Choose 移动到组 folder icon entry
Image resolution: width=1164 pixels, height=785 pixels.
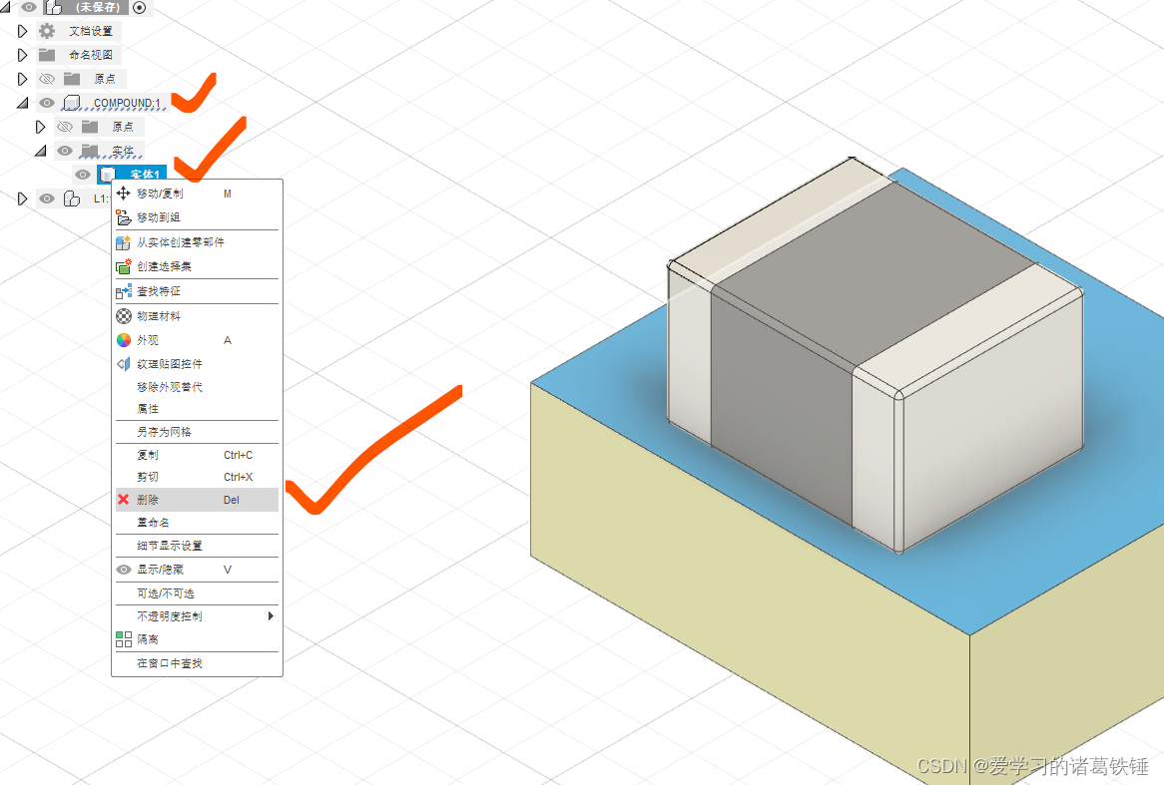[124, 217]
